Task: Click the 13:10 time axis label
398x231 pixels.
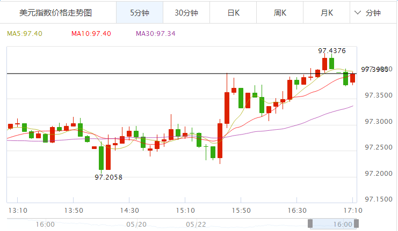Action: (18, 211)
